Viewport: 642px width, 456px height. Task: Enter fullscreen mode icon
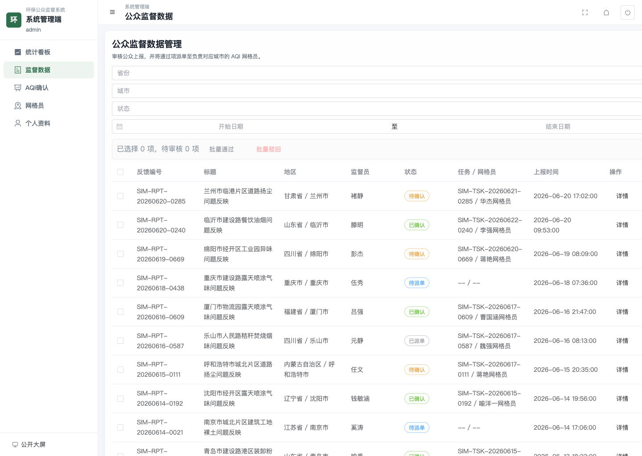click(x=585, y=12)
